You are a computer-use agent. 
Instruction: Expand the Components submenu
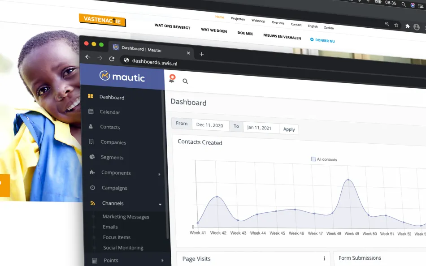coord(160,174)
